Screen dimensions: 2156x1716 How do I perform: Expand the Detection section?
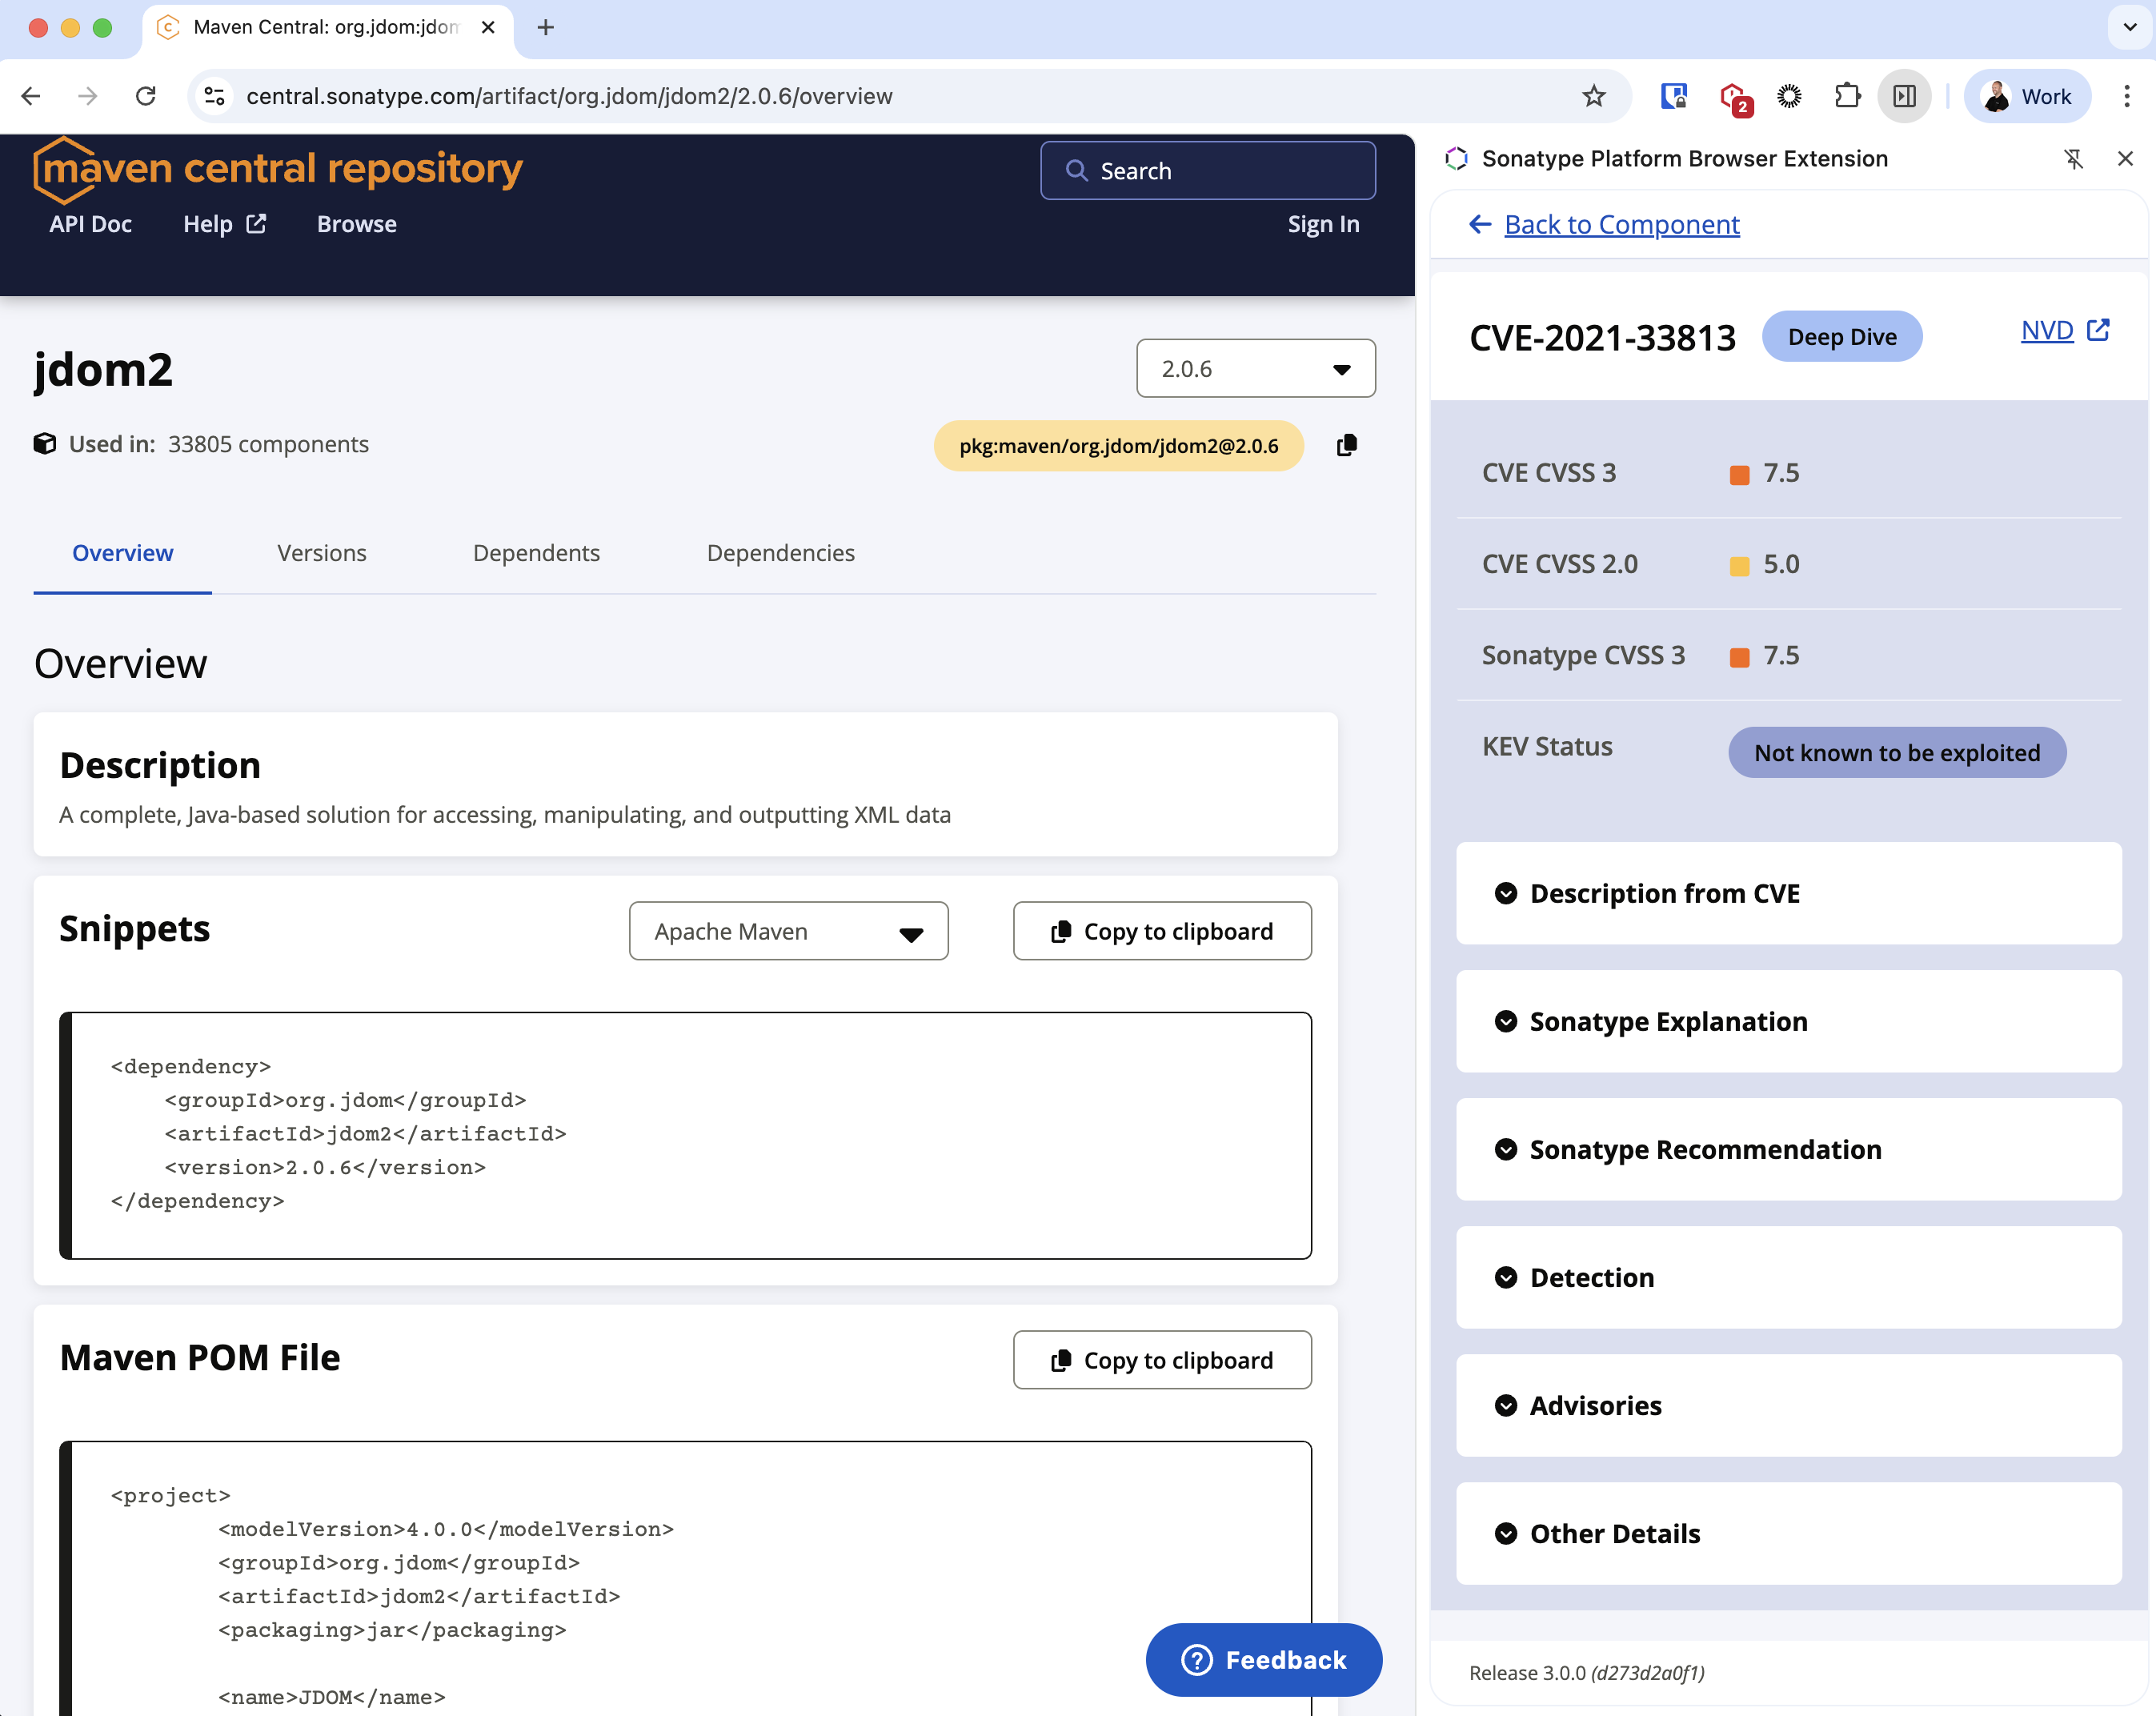1789,1277
